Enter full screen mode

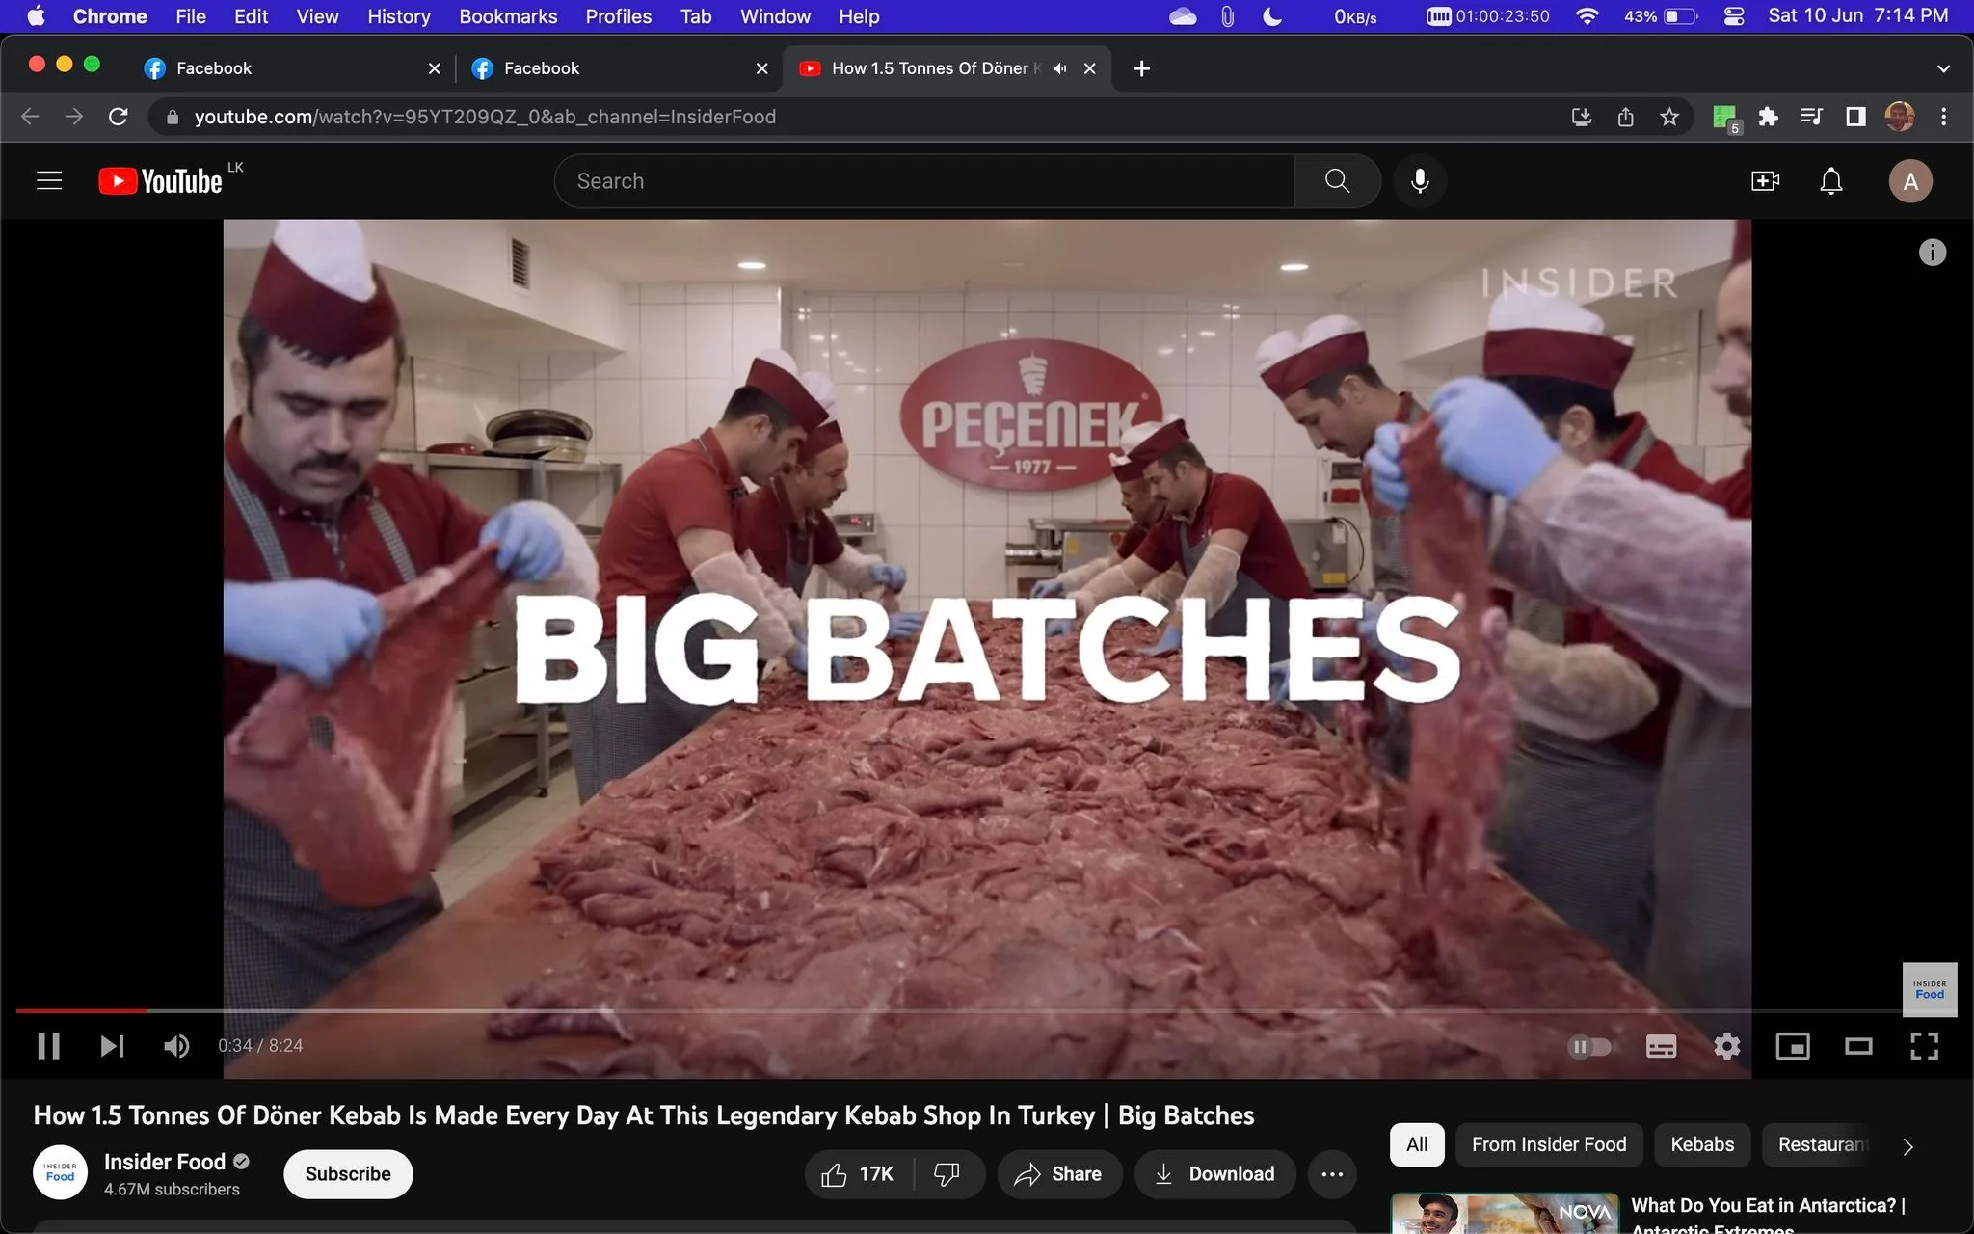pos(1924,1046)
